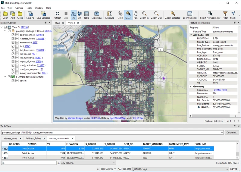Open the File menu
Screen dimensions: 241x172
coord(3,8)
